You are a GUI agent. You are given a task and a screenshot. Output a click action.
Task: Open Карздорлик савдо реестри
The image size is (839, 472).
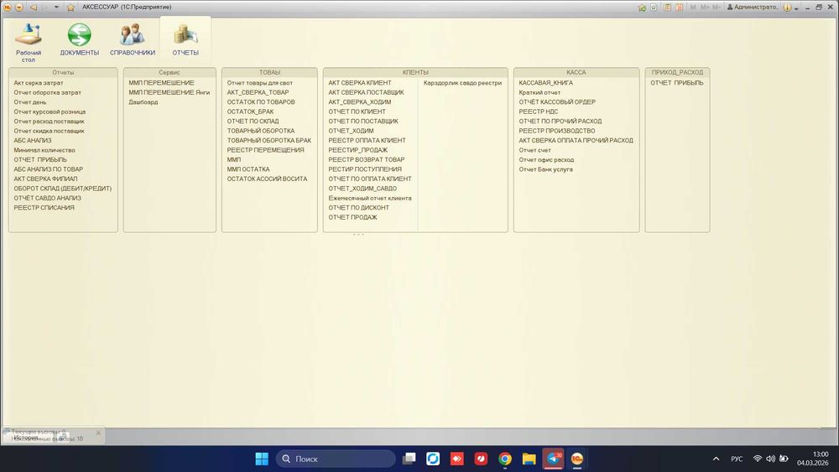[x=462, y=83]
